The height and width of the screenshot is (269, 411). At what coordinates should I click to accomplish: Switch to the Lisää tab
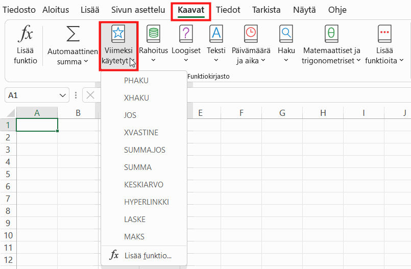tap(90, 10)
